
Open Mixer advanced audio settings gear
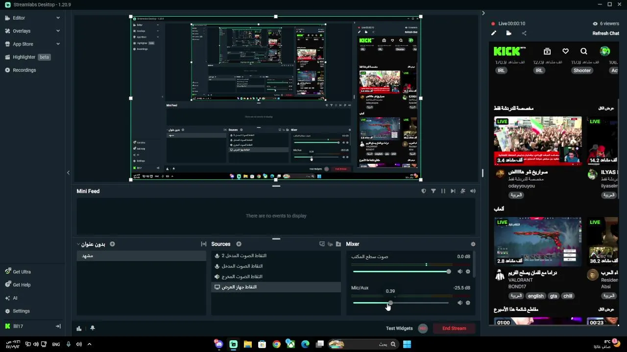click(x=473, y=244)
